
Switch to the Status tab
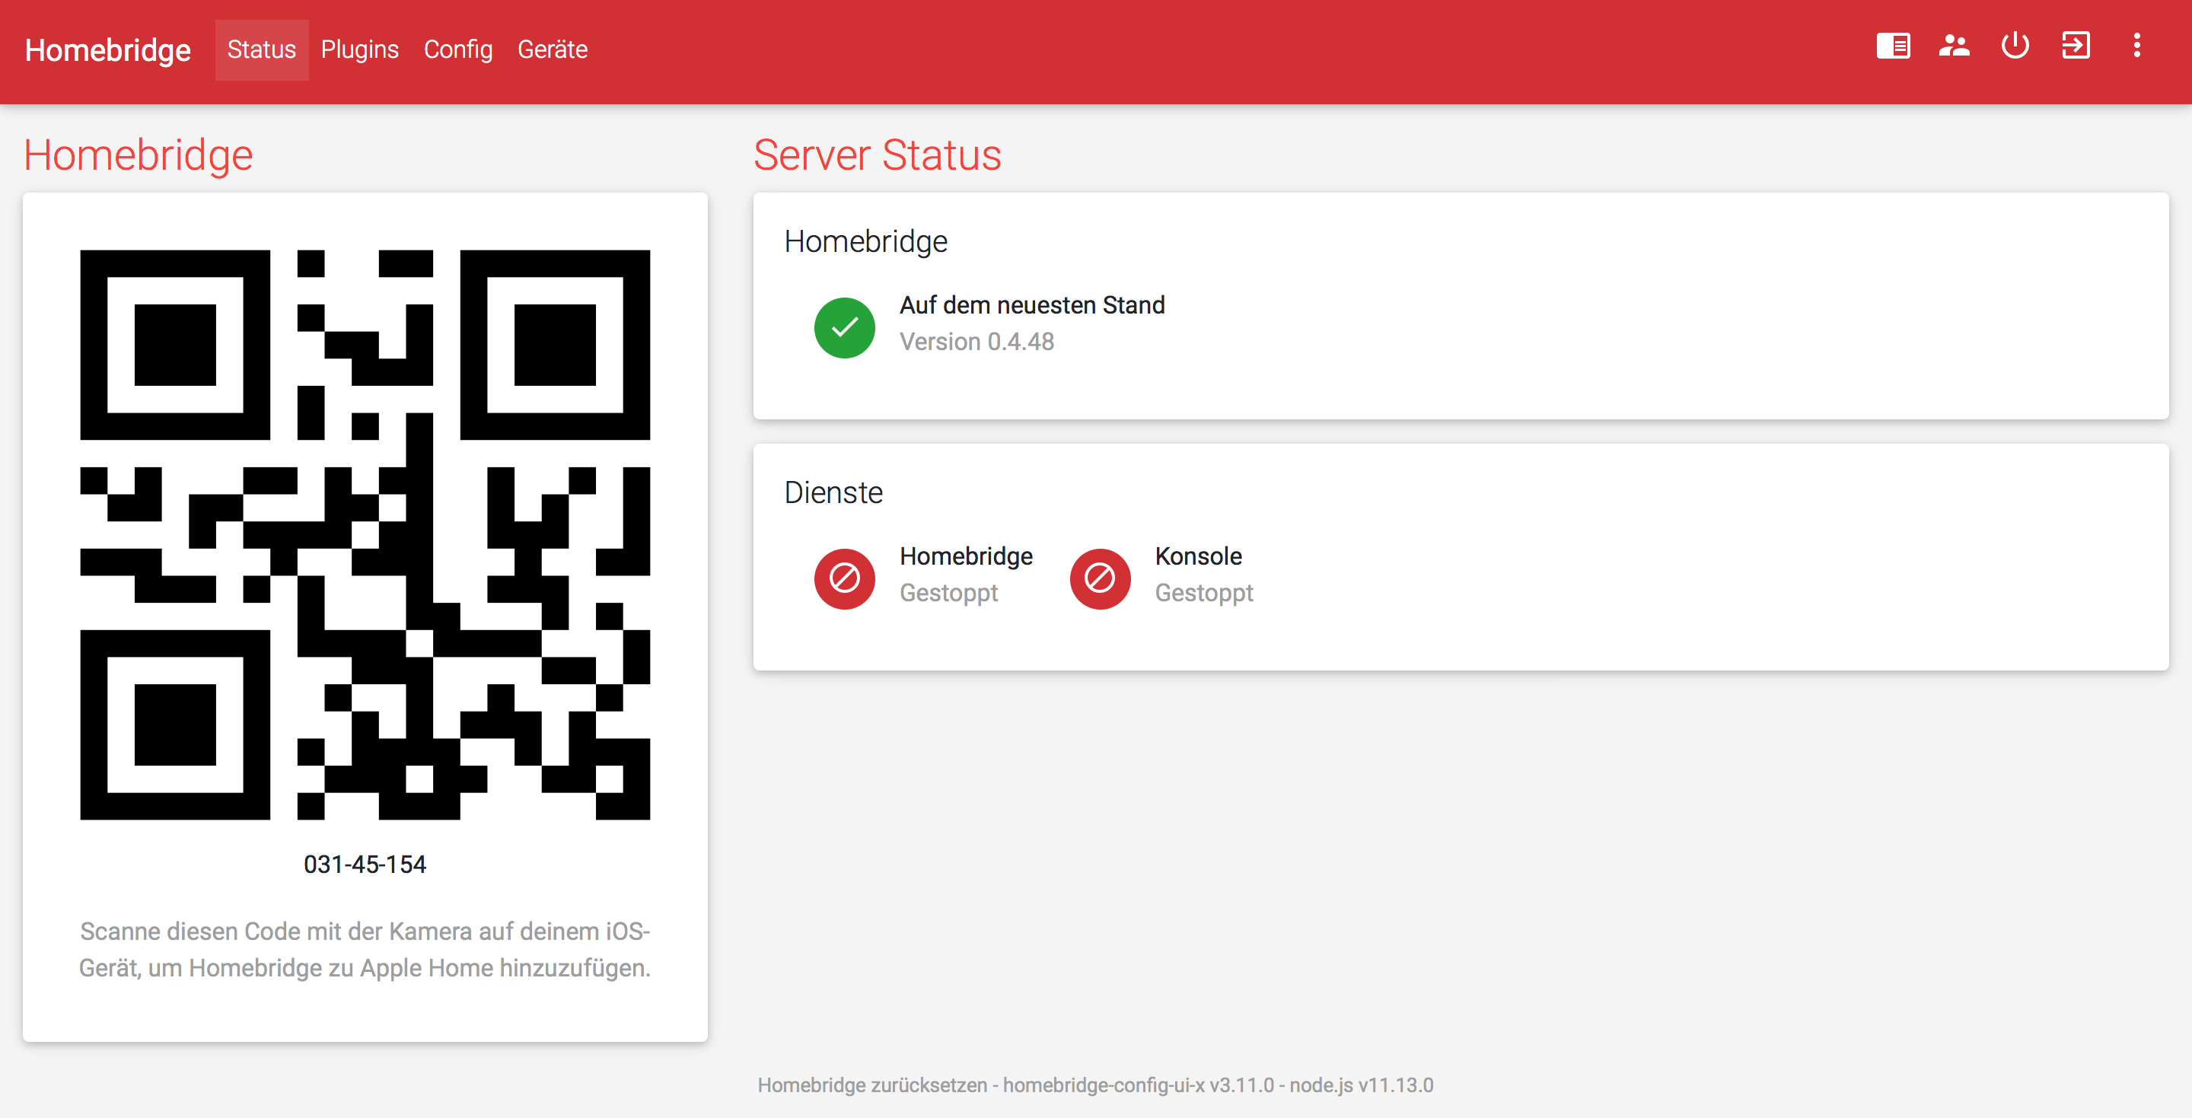(x=261, y=49)
